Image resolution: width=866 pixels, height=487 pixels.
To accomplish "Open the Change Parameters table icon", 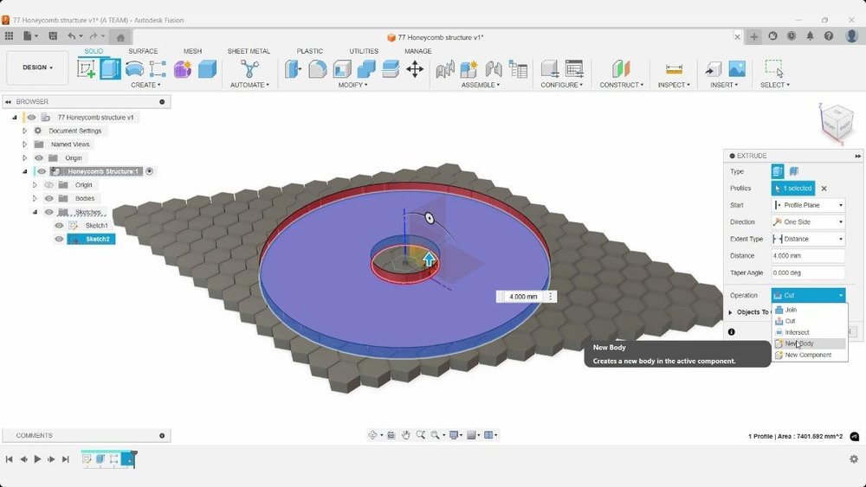I will (518, 69).
